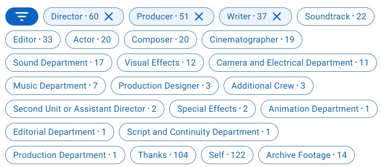
Task: Select the Production Designer chip
Action: 164,86
